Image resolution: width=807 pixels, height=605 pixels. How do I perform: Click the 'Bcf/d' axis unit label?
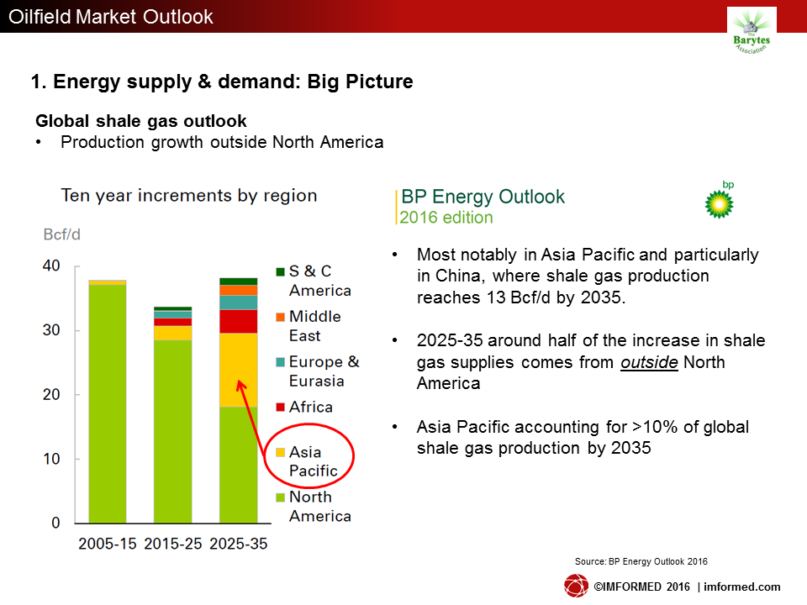61,234
